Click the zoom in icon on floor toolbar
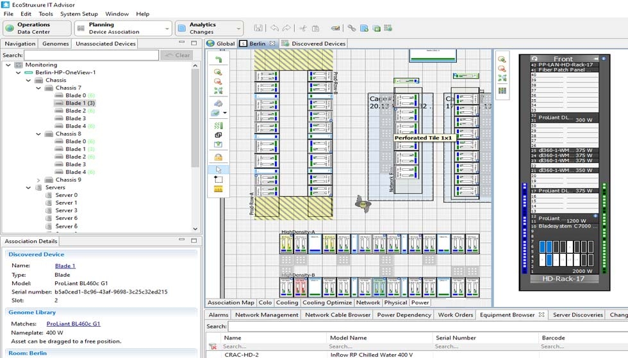 pos(219,72)
